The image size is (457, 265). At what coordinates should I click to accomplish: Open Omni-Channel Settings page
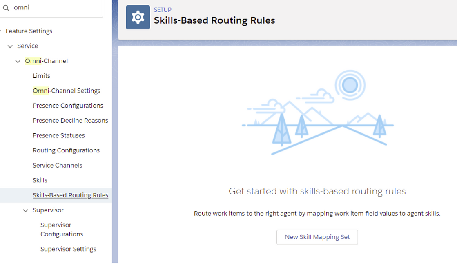(67, 91)
